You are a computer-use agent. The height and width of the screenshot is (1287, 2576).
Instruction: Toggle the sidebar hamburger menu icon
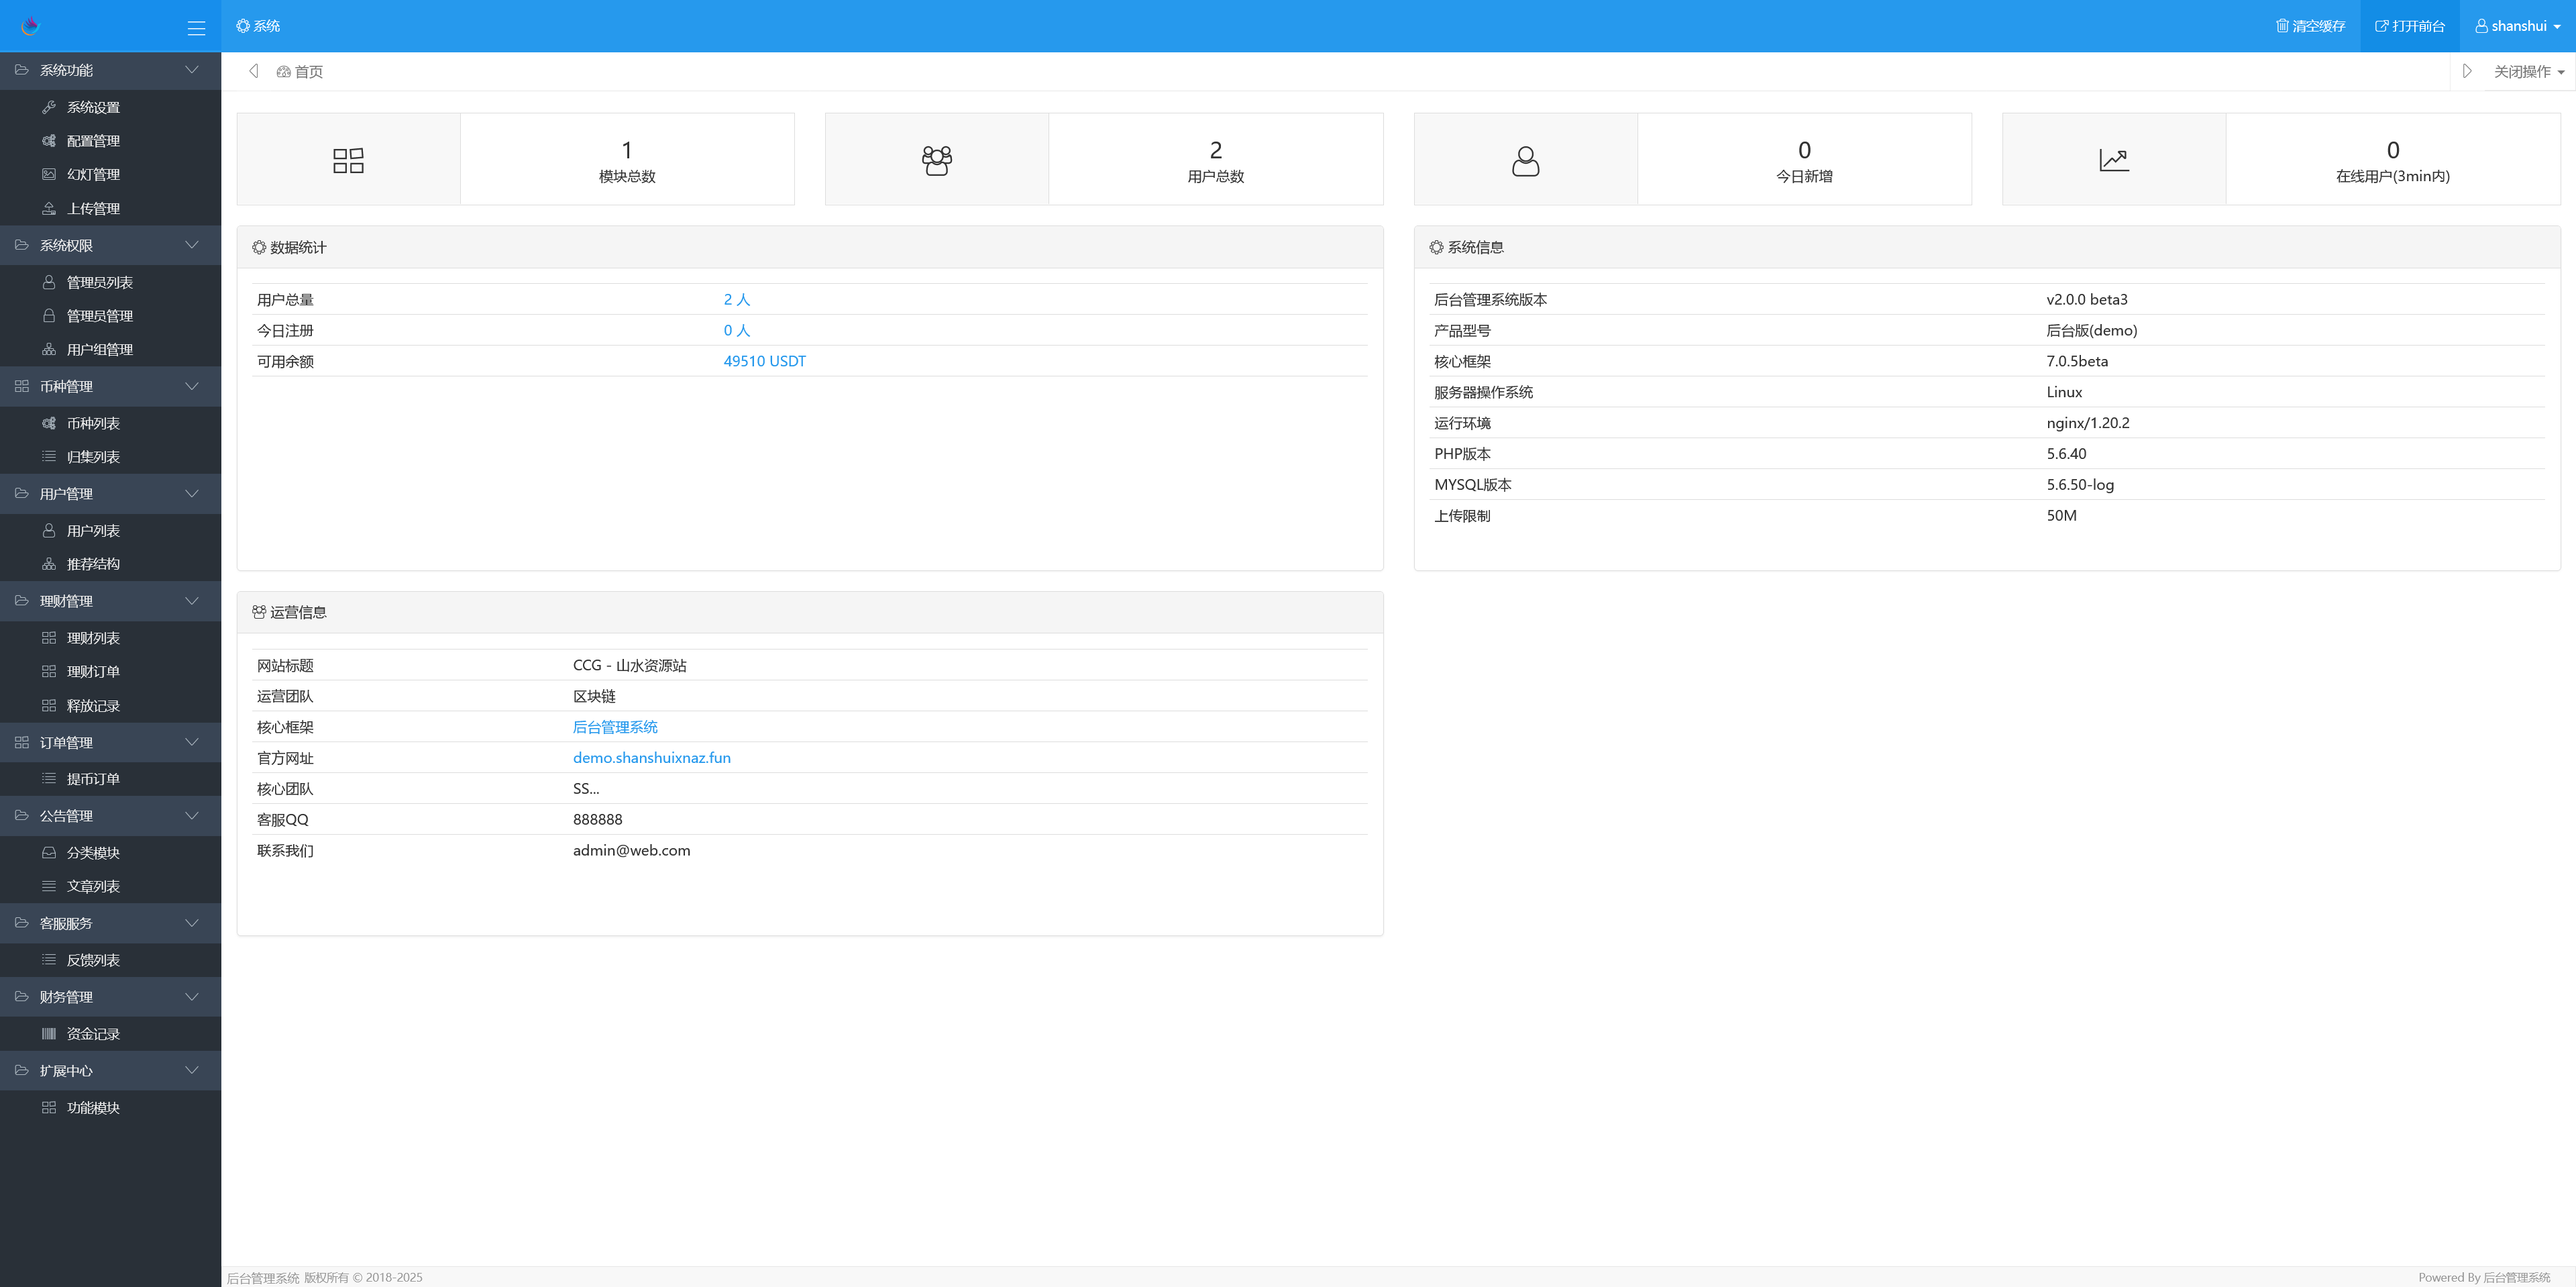[196, 28]
